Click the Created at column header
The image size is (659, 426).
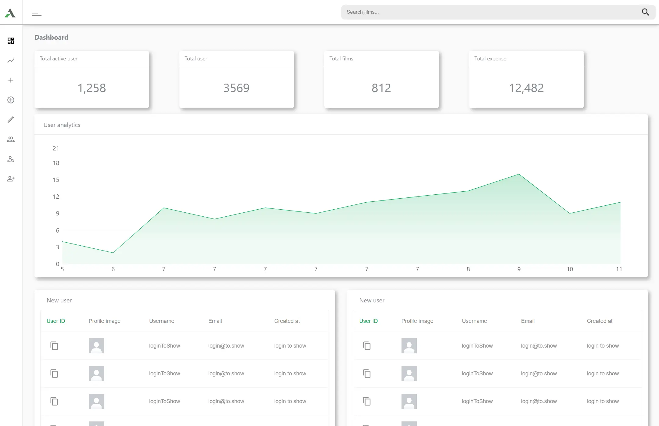(287, 321)
